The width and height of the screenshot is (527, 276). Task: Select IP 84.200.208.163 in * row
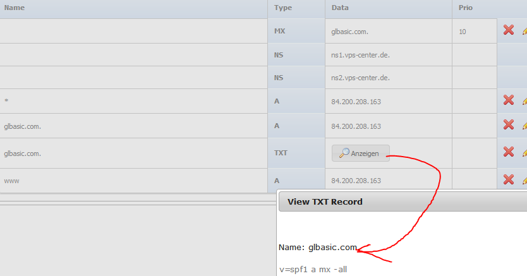[x=356, y=102]
